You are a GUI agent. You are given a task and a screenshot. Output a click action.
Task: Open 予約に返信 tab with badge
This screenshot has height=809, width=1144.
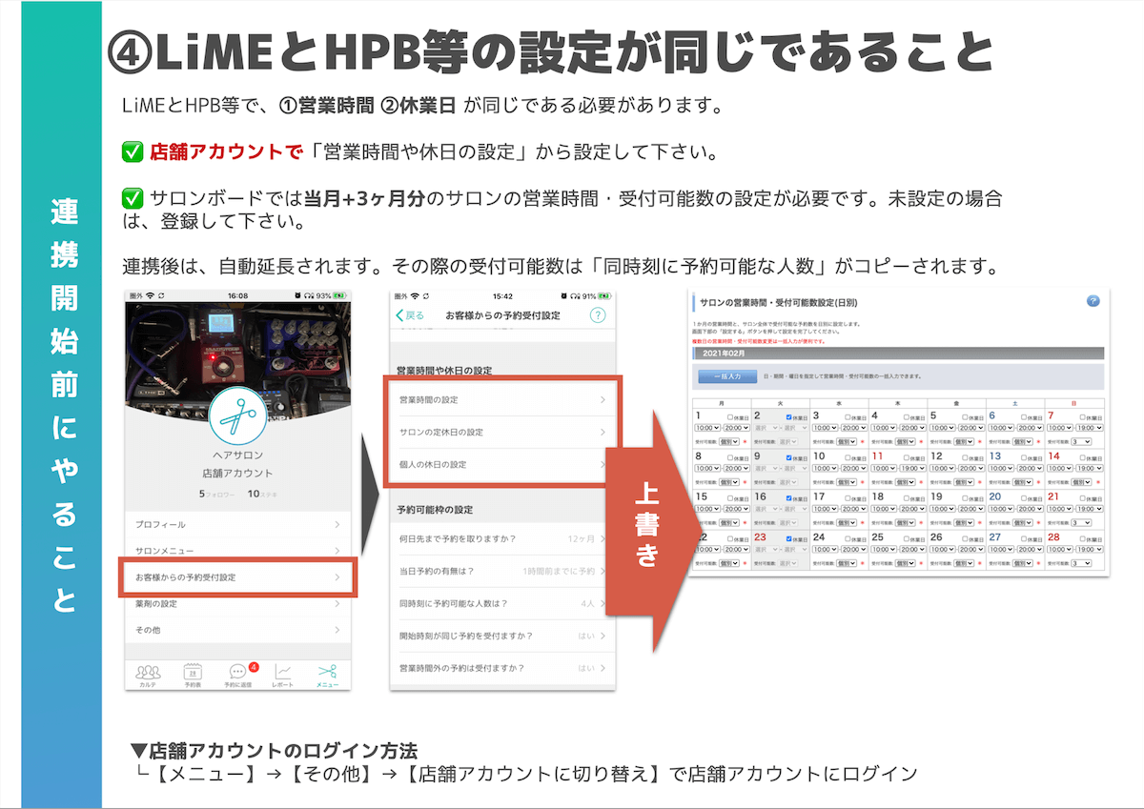click(238, 676)
